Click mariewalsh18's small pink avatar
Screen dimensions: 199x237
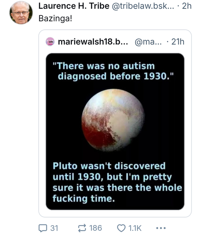pyautogui.click(x=50, y=42)
